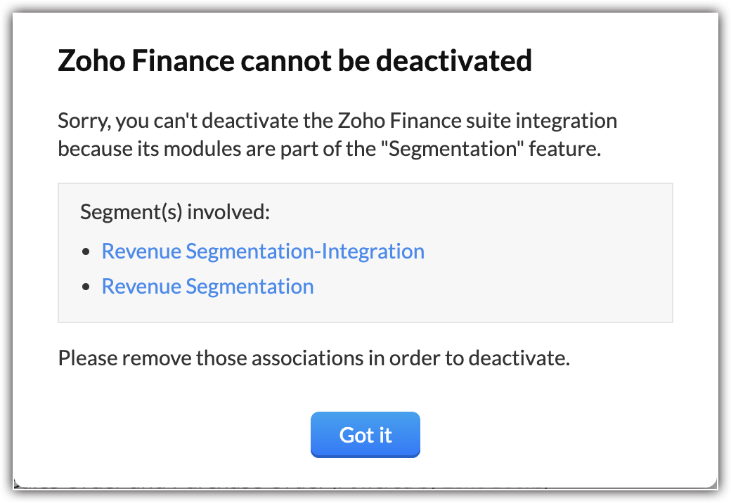Viewport: 731px width, 503px height.
Task: Click the Got it button
Action: (365, 435)
